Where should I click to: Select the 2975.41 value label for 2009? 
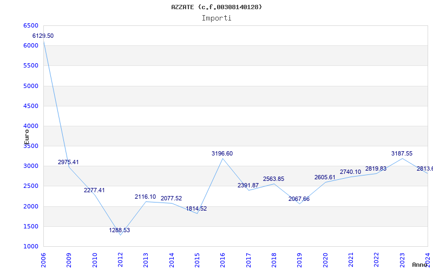pyautogui.click(x=68, y=162)
